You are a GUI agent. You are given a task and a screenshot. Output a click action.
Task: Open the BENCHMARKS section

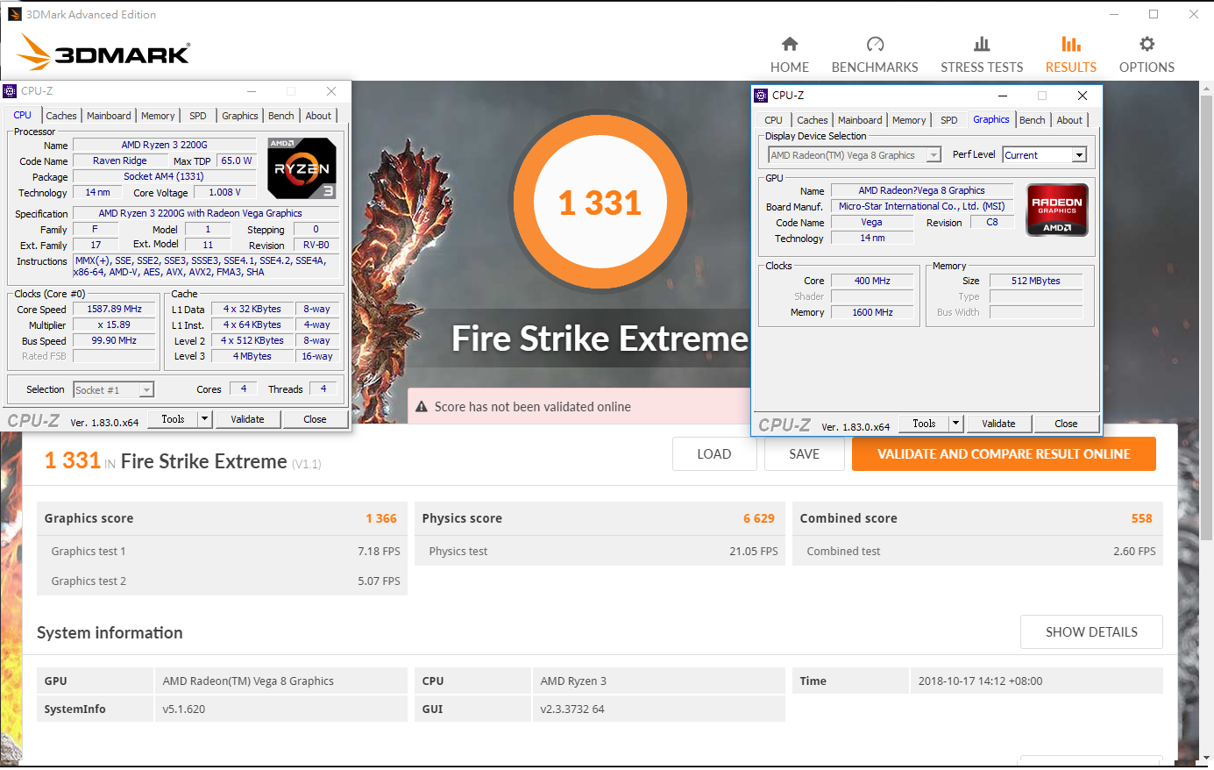875,55
